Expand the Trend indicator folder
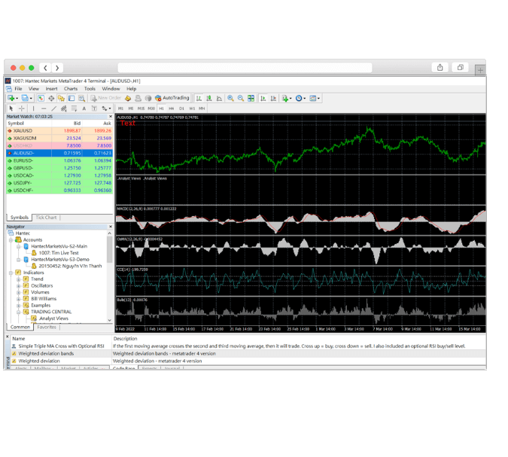Viewport: 508px width, 457px height. [x=19, y=279]
